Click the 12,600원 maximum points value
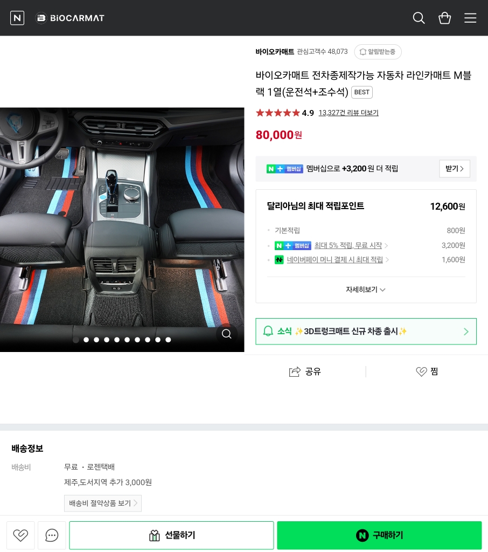488x552 pixels. point(448,206)
